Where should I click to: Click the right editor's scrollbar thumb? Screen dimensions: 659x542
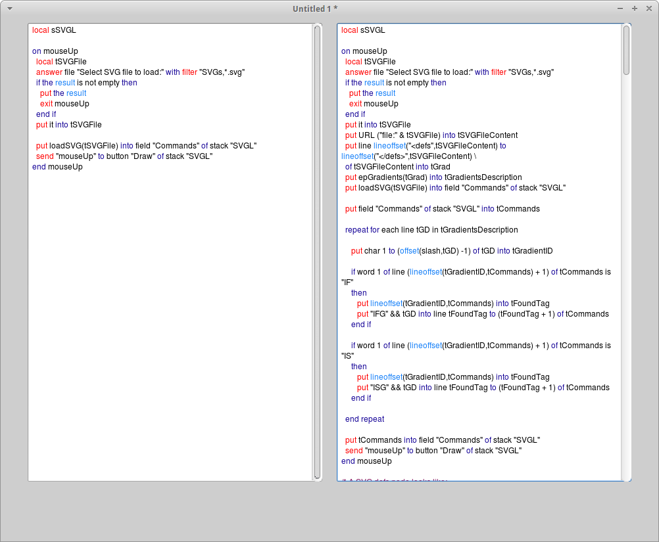click(x=627, y=50)
